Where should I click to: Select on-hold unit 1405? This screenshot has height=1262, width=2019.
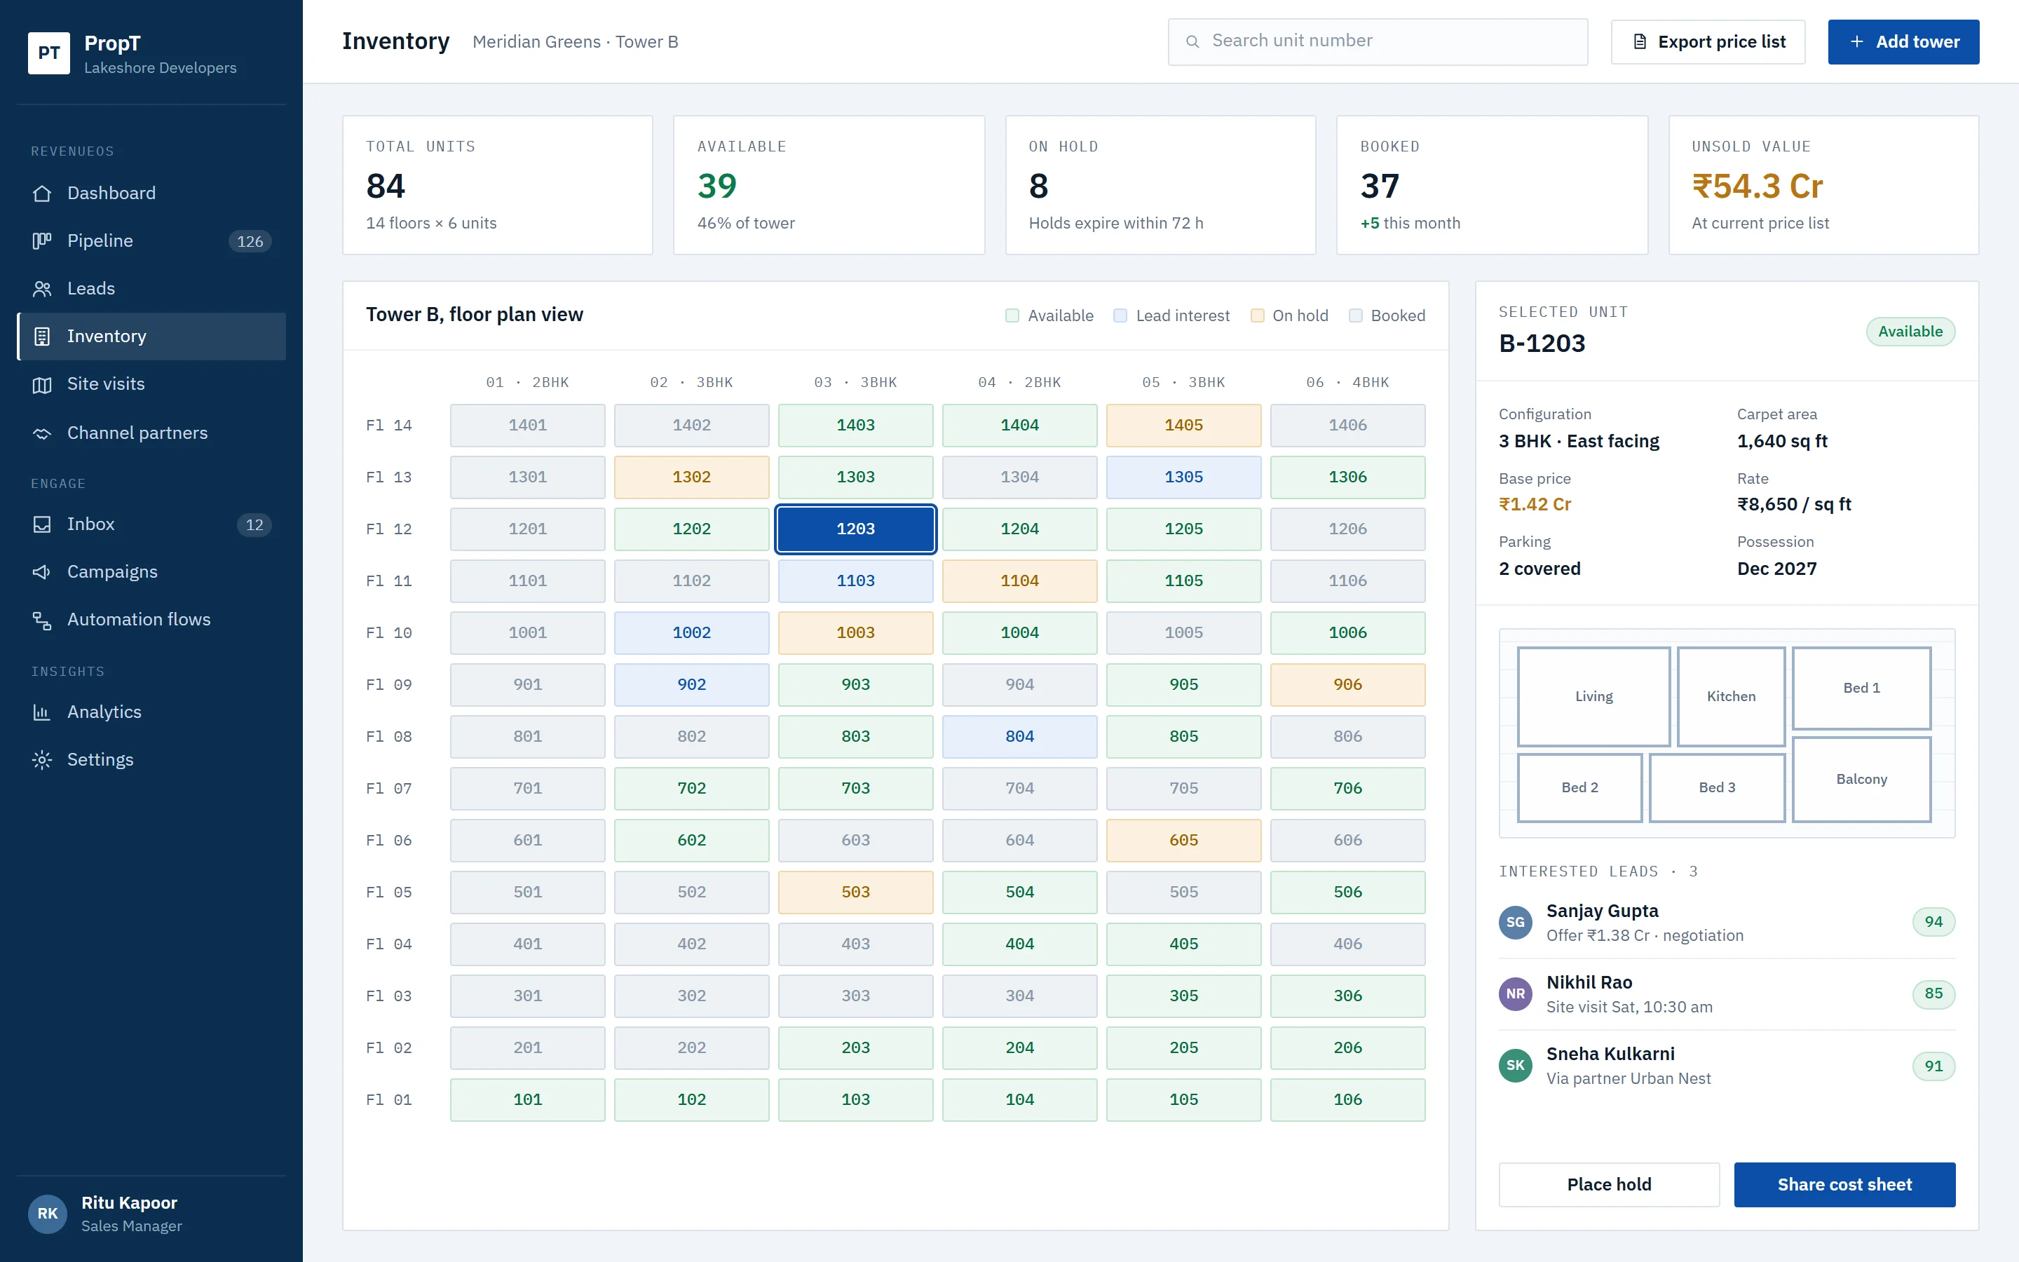pos(1183,426)
